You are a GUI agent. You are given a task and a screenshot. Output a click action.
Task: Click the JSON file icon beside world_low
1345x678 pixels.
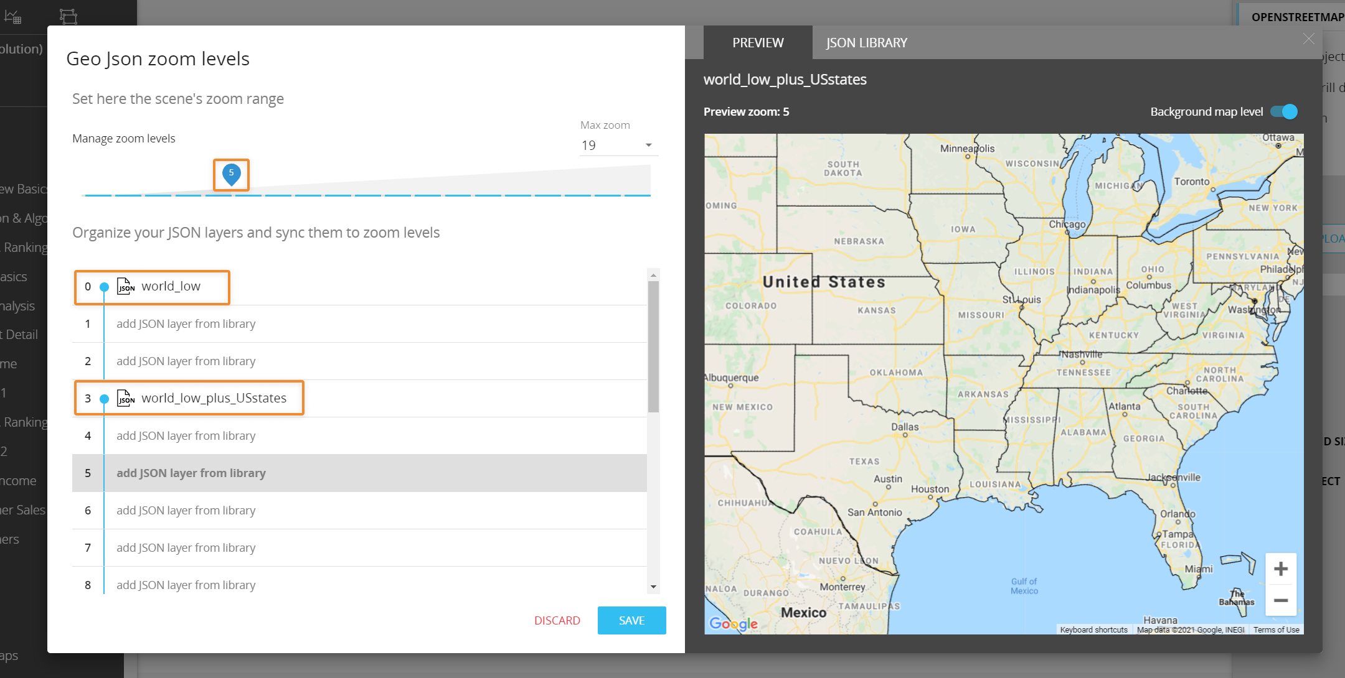[x=126, y=286]
